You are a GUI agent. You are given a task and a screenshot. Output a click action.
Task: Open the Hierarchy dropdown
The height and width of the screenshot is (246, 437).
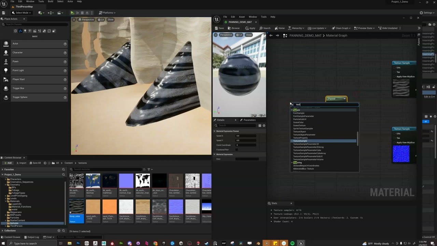pos(297,28)
